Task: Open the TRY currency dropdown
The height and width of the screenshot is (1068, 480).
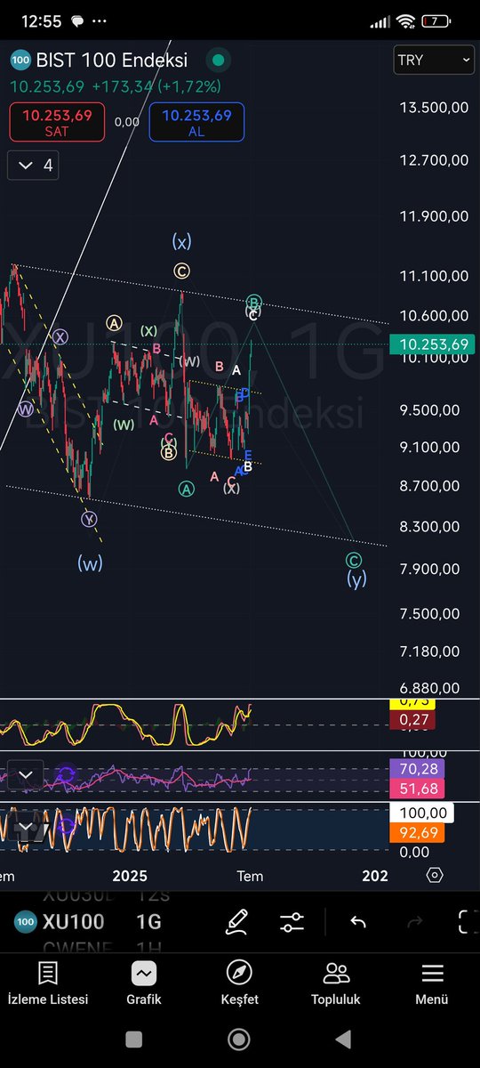Action: [434, 60]
